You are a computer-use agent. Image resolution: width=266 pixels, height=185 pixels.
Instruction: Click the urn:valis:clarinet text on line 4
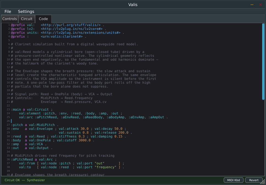pyautogui.click(x=62, y=37)
